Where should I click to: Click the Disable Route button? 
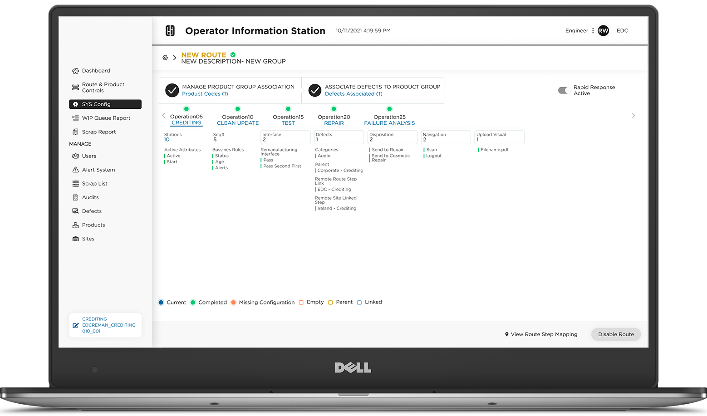[x=615, y=334]
